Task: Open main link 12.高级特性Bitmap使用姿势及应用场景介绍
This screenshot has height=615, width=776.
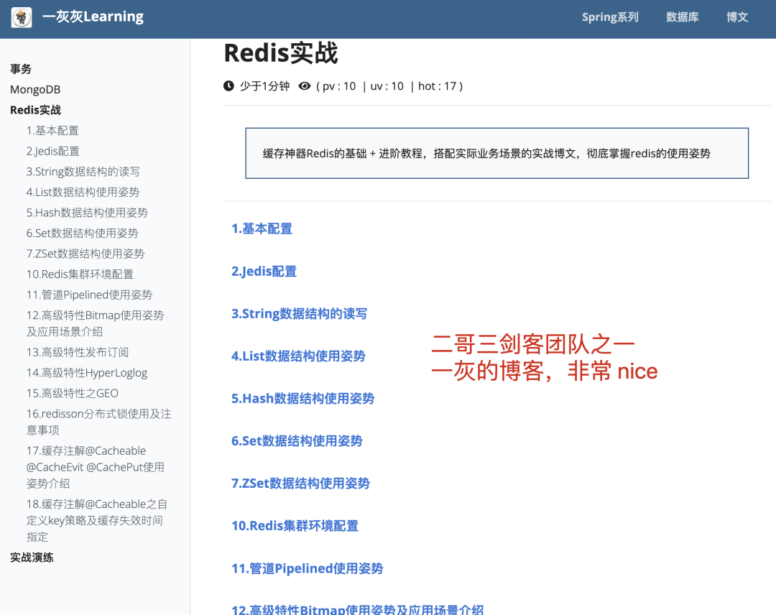Action: tap(357, 609)
